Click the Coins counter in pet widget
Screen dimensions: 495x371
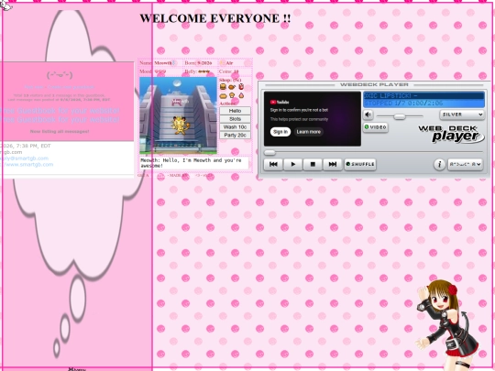(x=229, y=71)
